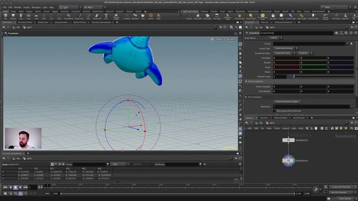Add an Environment Light from the shelf
Viewport: 358px width, 201px height.
(x=262, y=16)
